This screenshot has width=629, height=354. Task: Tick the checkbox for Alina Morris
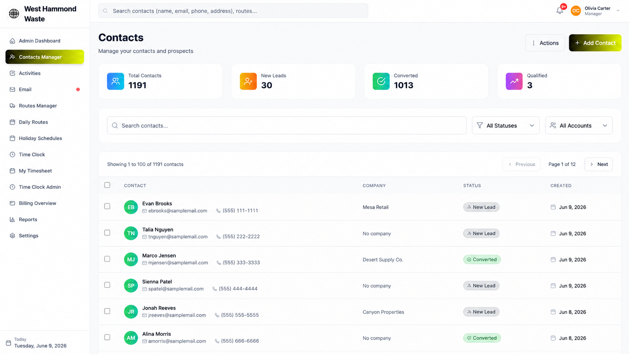coord(107,337)
